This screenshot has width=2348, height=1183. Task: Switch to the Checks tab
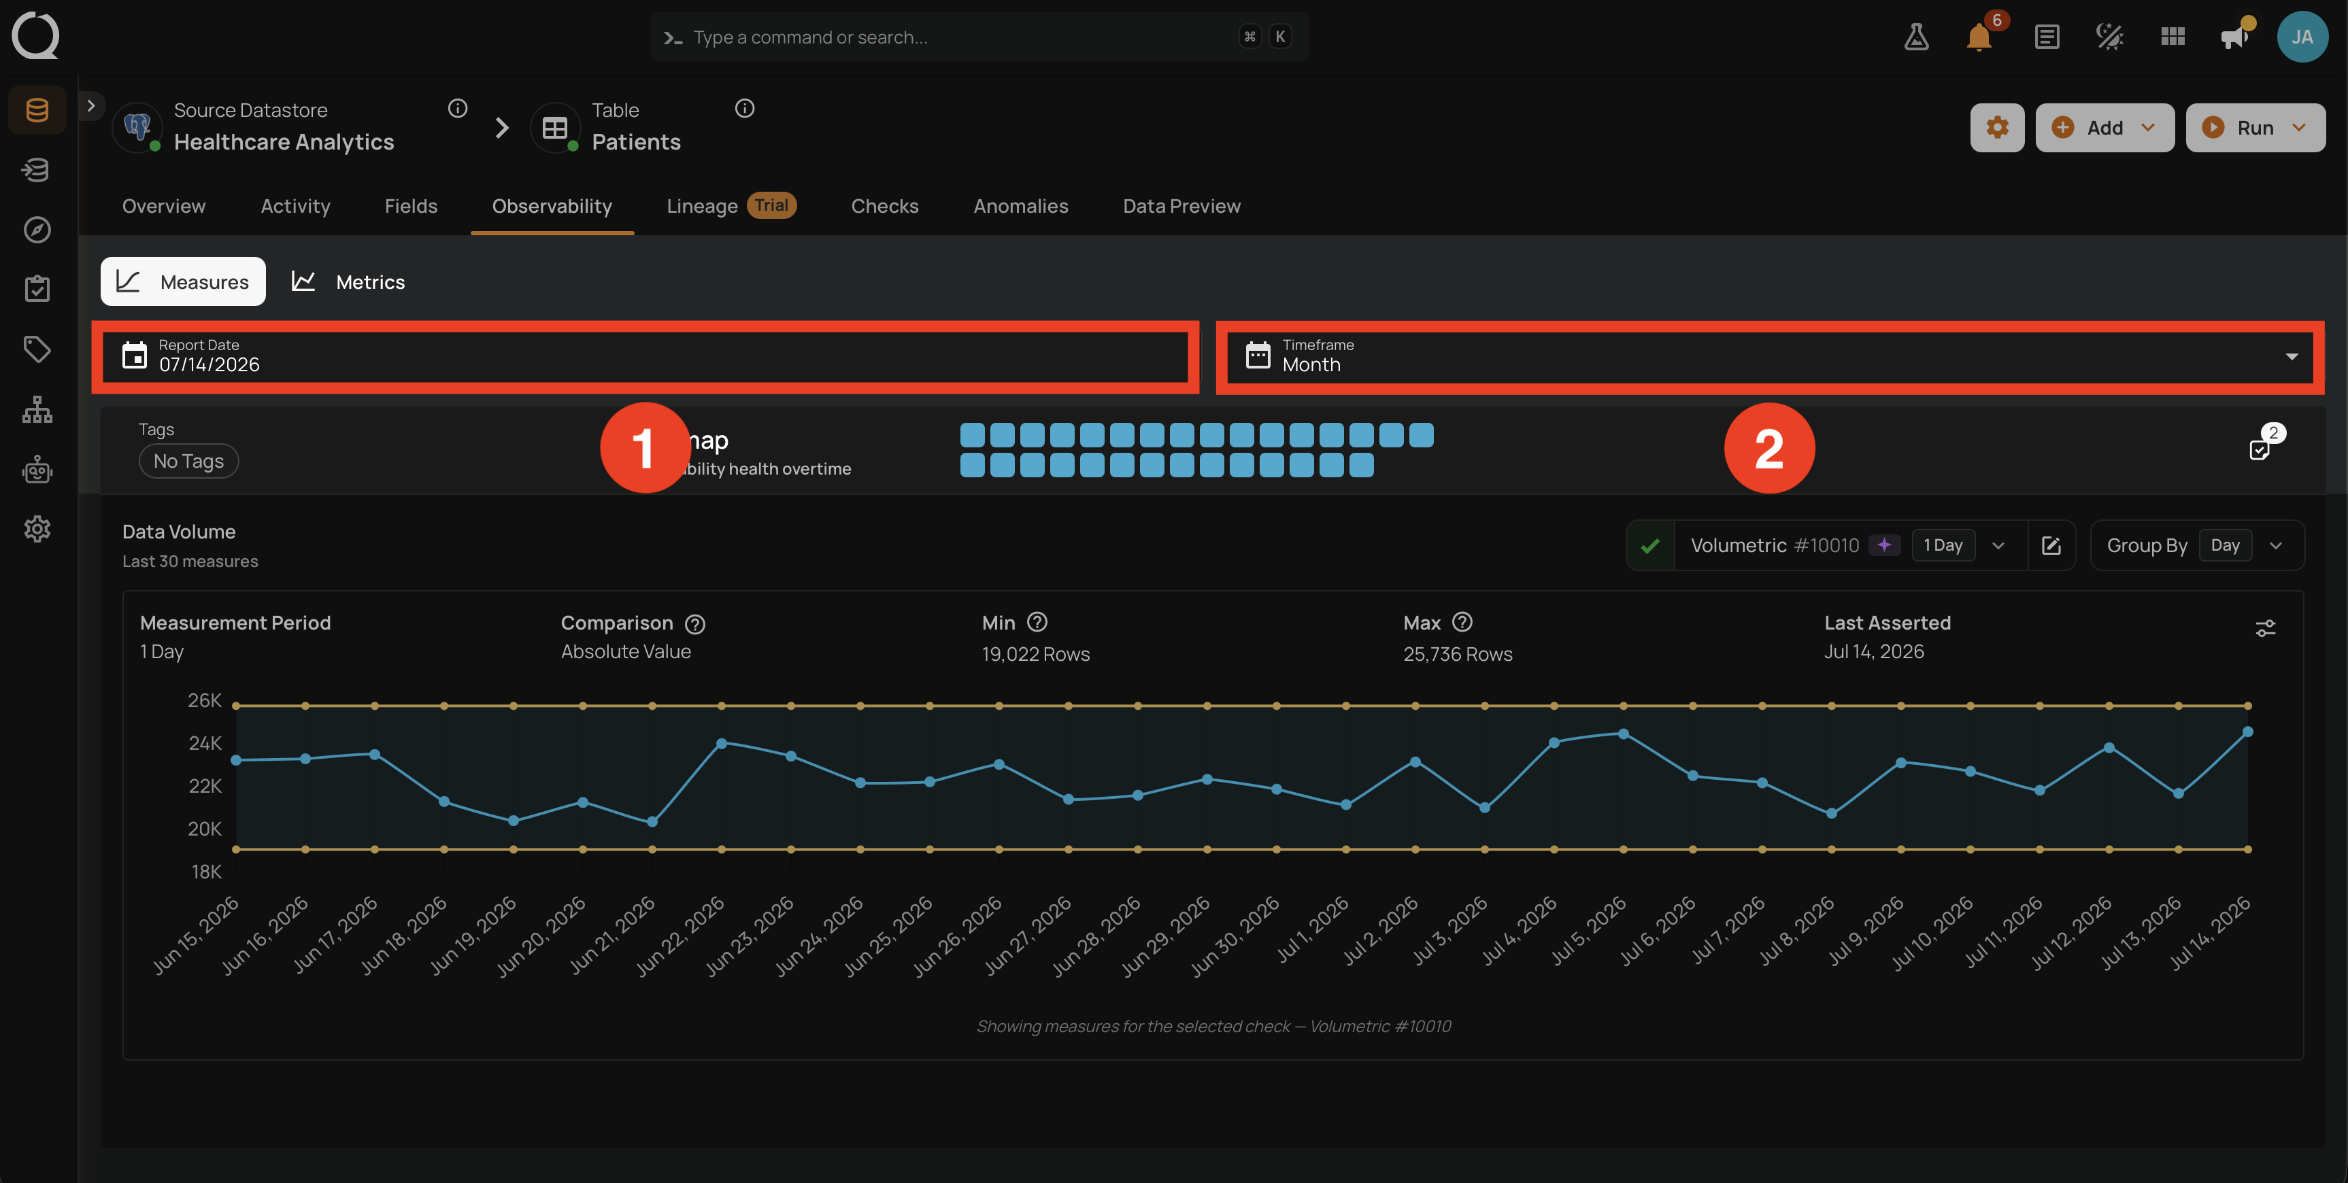point(885,206)
